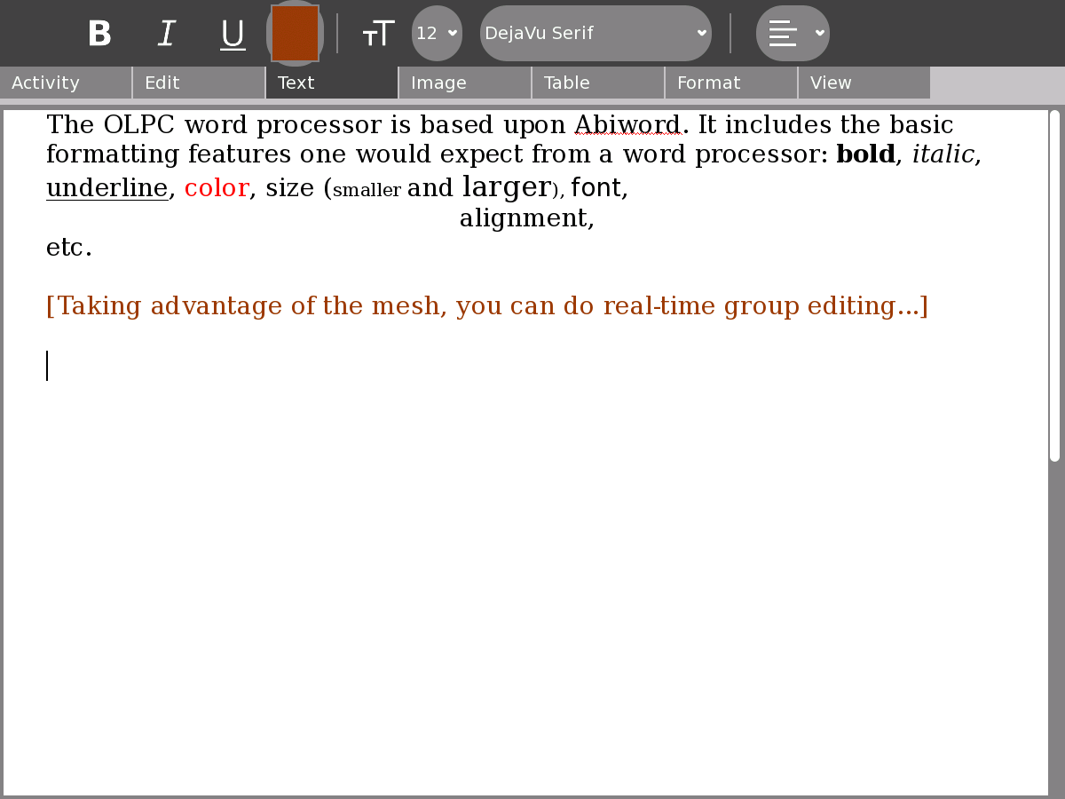Open the Format tab

click(731, 83)
